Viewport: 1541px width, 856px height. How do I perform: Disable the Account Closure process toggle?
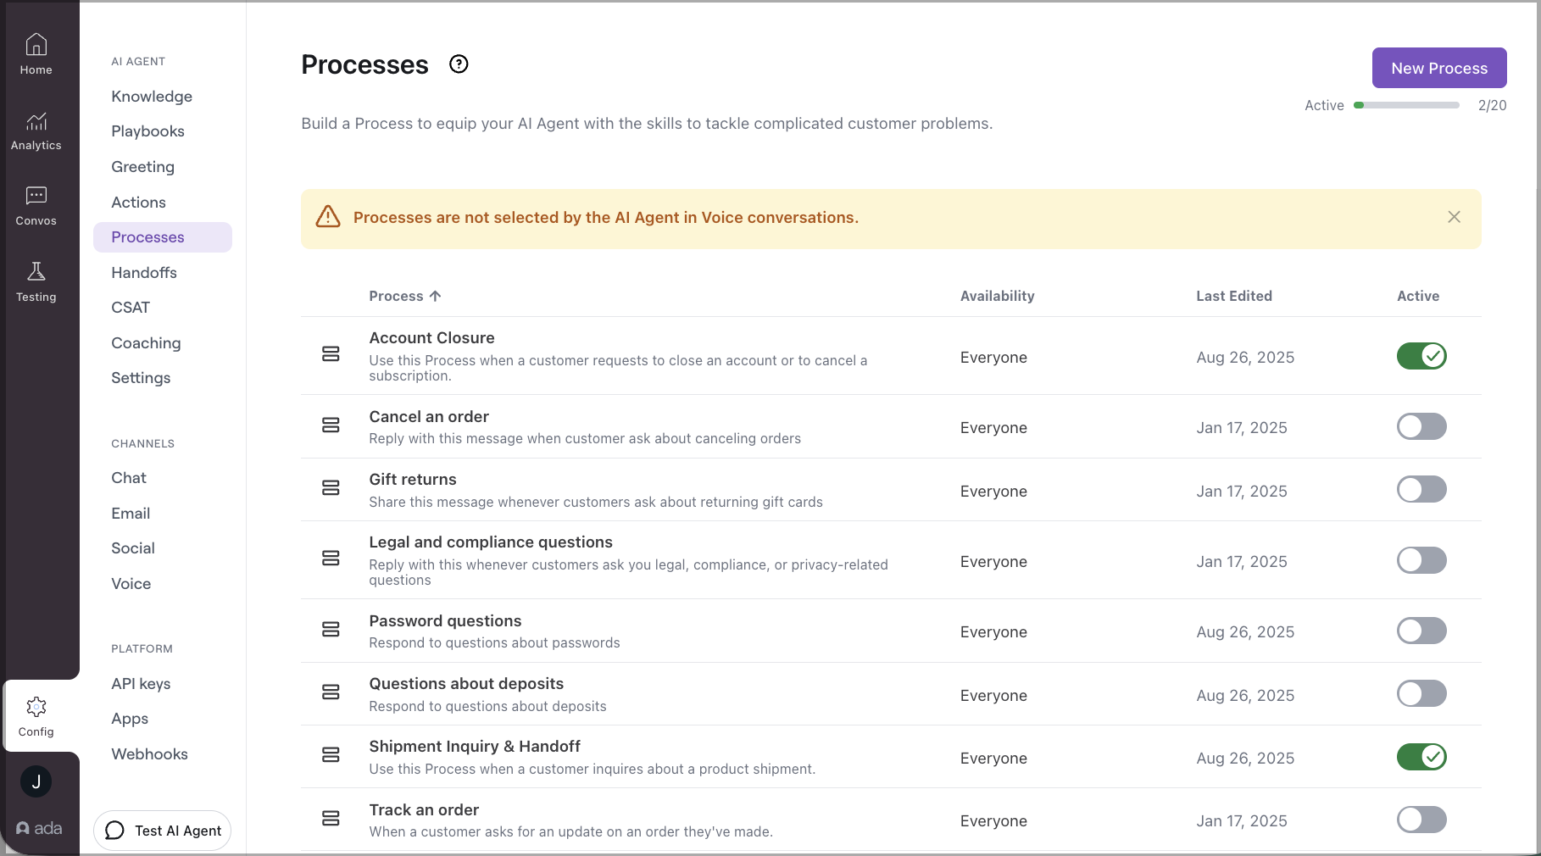(1421, 356)
